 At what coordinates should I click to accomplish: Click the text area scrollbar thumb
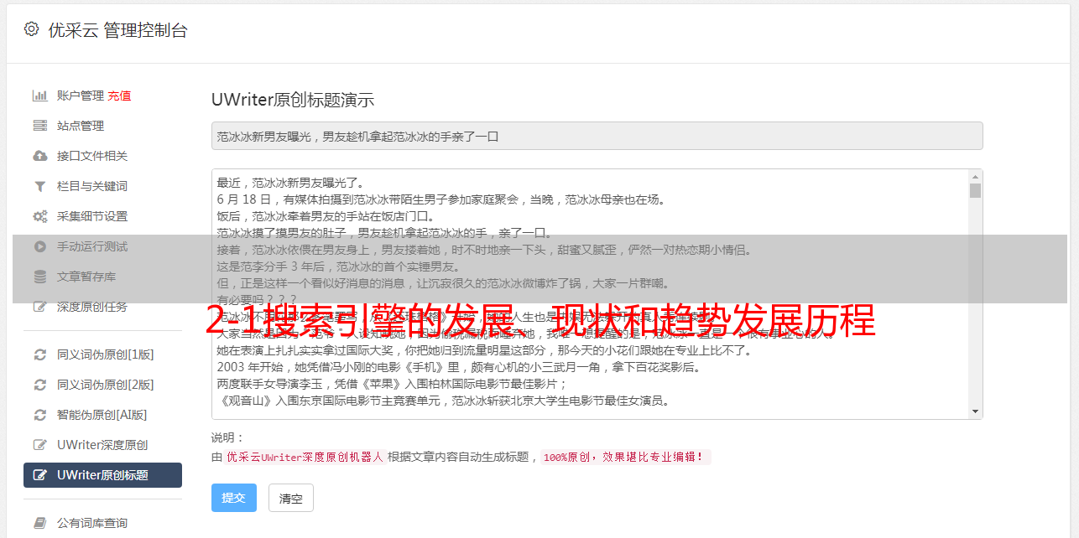975,190
